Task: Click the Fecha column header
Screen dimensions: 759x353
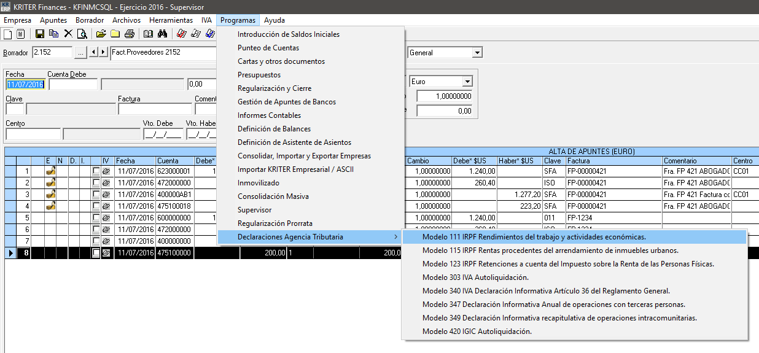Action: 135,161
